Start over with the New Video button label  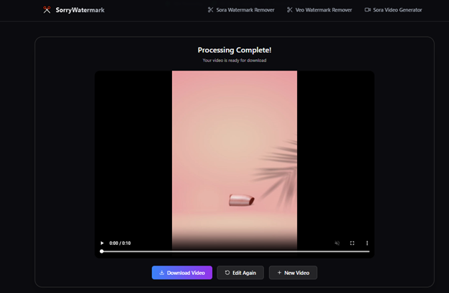tap(297, 273)
